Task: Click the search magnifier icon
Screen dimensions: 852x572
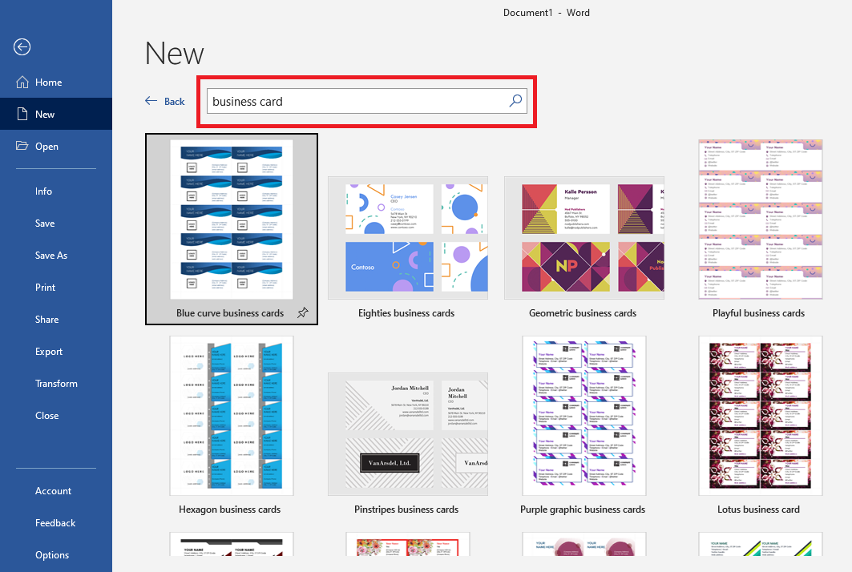Action: [515, 101]
